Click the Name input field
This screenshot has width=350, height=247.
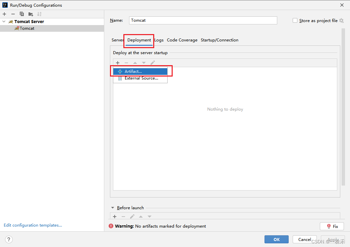pyautogui.click(x=203, y=20)
